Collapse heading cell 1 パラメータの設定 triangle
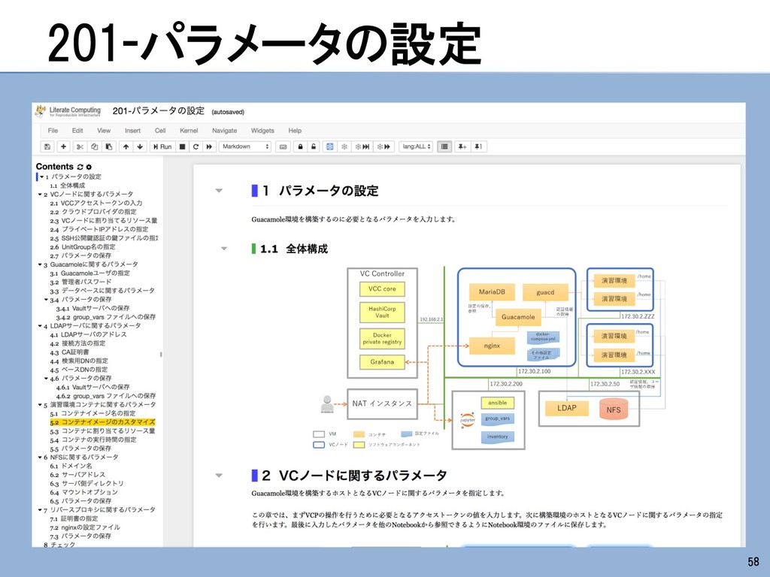The height and width of the screenshot is (577, 770). [219, 191]
